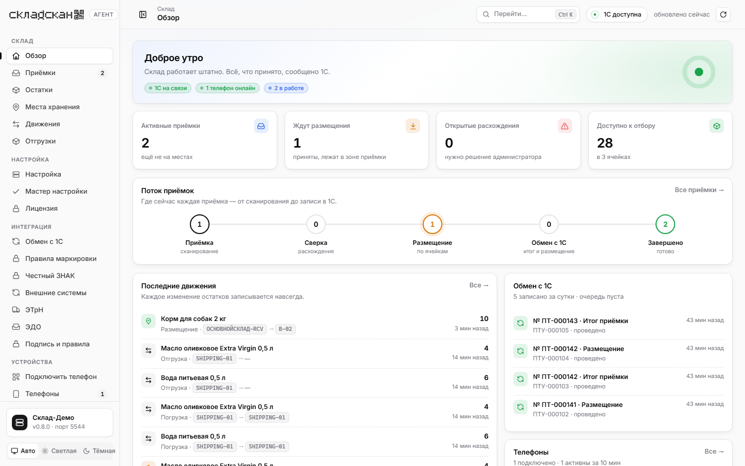Click the Отгрузки box icon in sidebar
The image size is (745, 466).
click(x=16, y=141)
